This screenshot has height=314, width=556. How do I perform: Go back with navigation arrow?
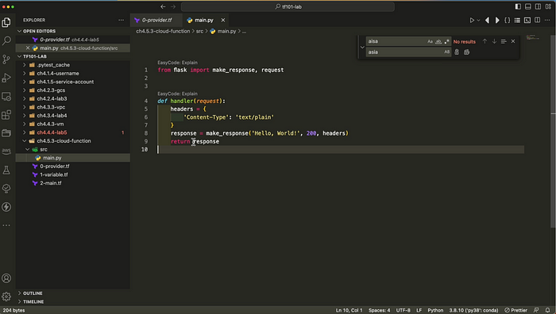point(163,6)
